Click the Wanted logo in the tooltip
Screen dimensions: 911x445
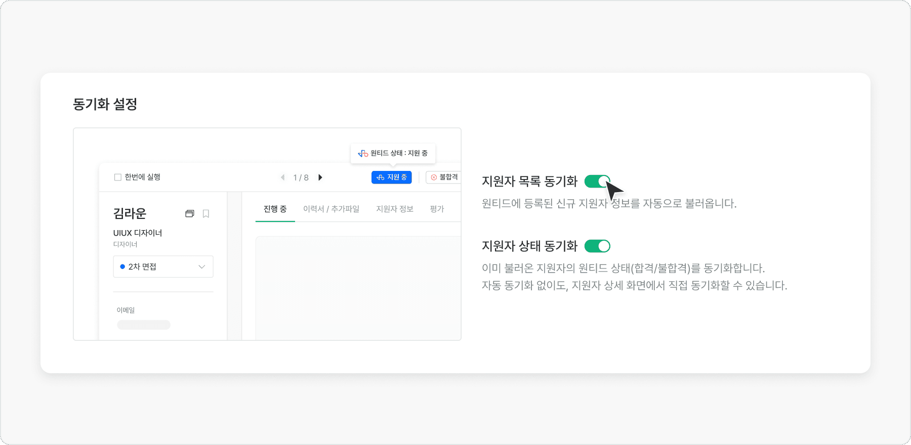click(363, 153)
